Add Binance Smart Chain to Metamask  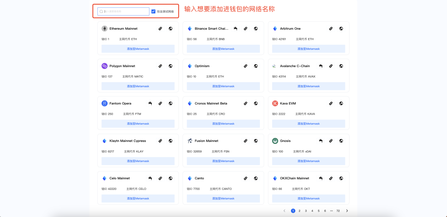tap(223, 49)
